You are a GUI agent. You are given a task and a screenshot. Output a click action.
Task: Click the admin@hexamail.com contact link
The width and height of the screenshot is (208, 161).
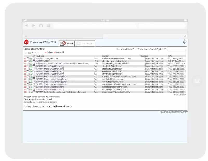click(x=59, y=106)
